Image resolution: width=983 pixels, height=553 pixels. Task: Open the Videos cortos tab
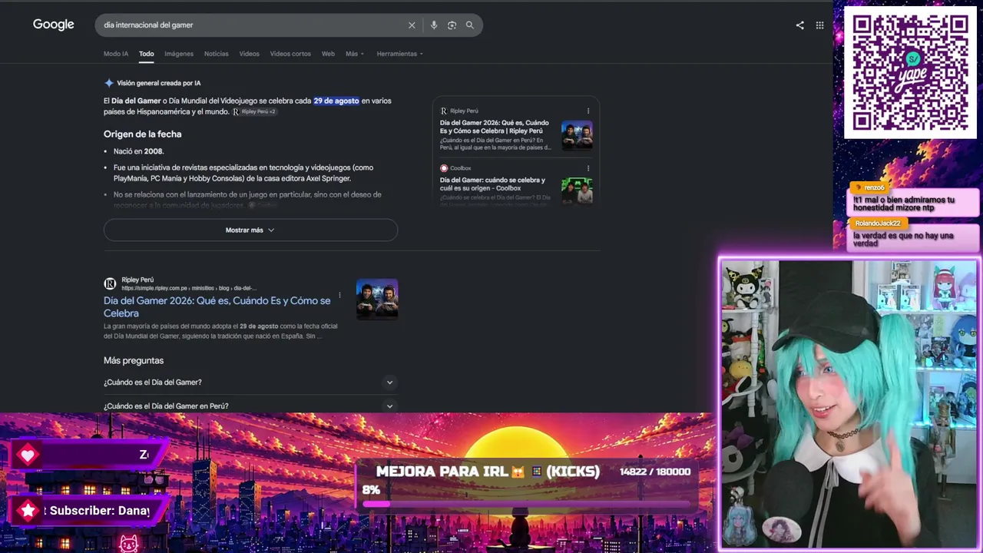(x=290, y=54)
